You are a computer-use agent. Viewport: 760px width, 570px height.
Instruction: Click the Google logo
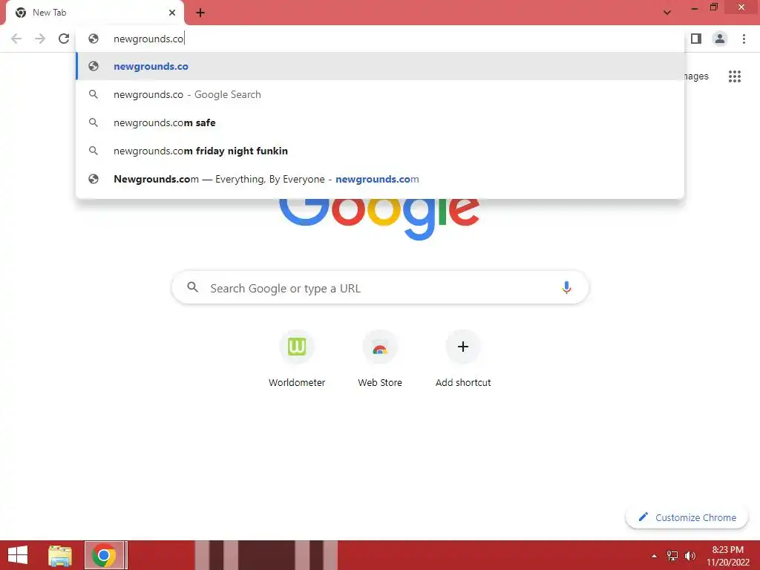(x=379, y=218)
